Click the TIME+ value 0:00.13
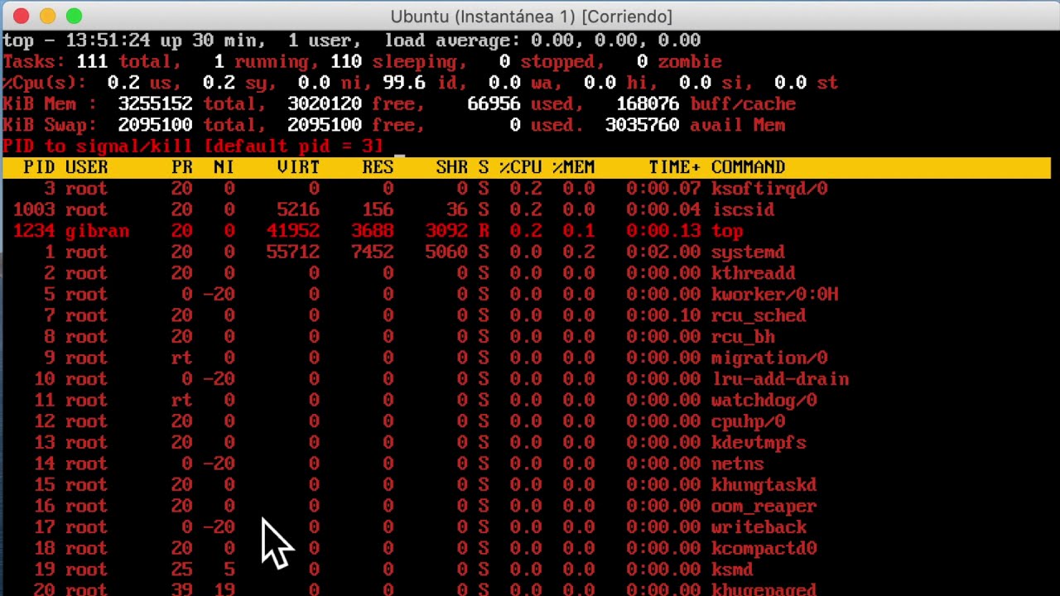1060x596 pixels. tap(663, 231)
